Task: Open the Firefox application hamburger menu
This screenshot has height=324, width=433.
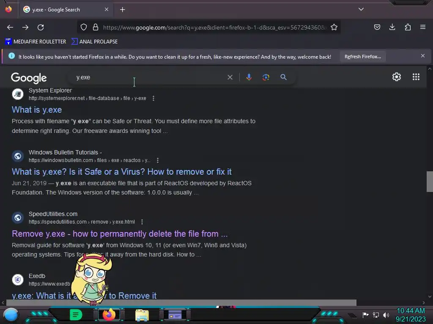Action: (423, 27)
